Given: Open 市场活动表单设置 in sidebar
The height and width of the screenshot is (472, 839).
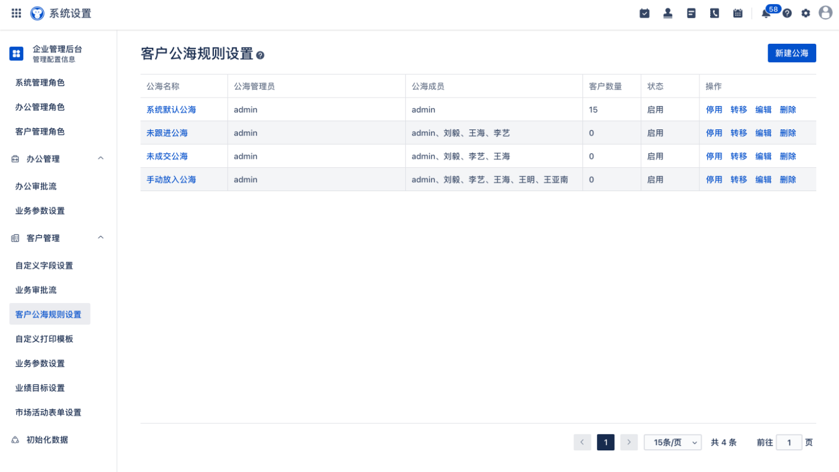Looking at the screenshot, I should (49, 413).
